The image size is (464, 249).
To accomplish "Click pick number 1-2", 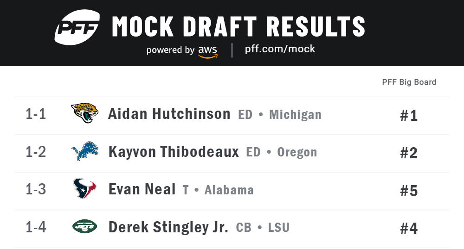I will click(36, 152).
